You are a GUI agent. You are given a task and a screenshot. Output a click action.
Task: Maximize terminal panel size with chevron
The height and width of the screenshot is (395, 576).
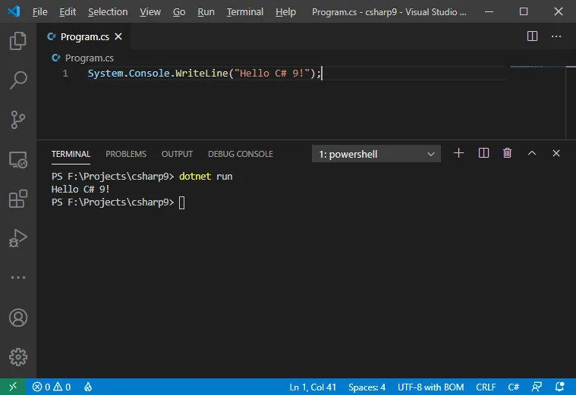click(532, 153)
